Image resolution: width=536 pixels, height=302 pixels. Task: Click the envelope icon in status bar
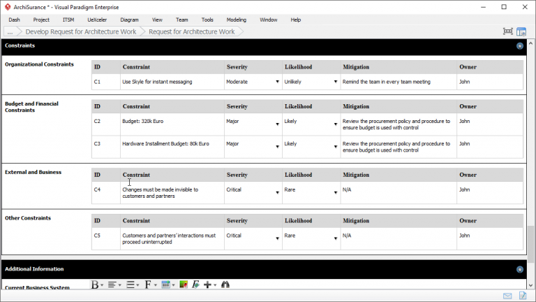(507, 296)
